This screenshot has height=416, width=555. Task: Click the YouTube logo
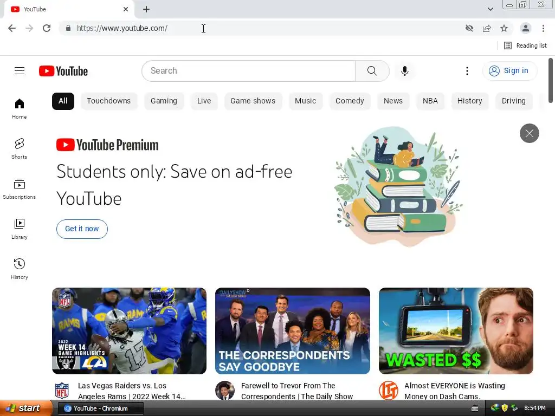coord(63,71)
